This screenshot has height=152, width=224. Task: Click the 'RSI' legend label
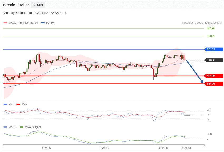pyautogui.click(x=11, y=104)
